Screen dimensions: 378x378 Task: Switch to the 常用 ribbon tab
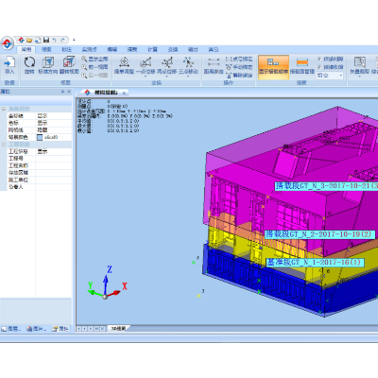[26, 49]
